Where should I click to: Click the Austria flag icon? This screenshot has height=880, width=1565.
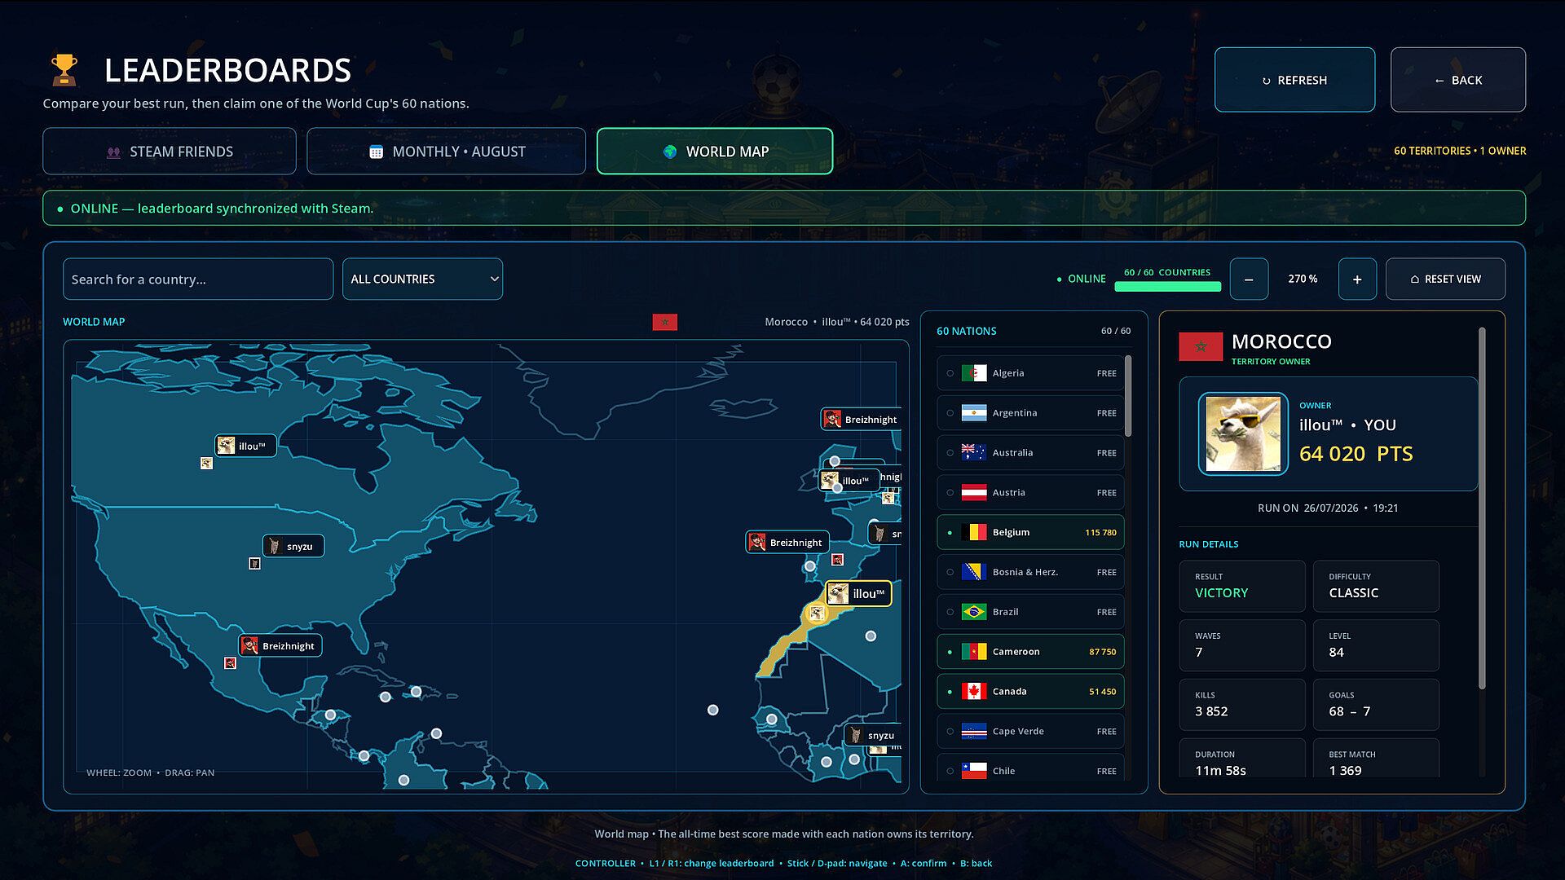tap(974, 493)
